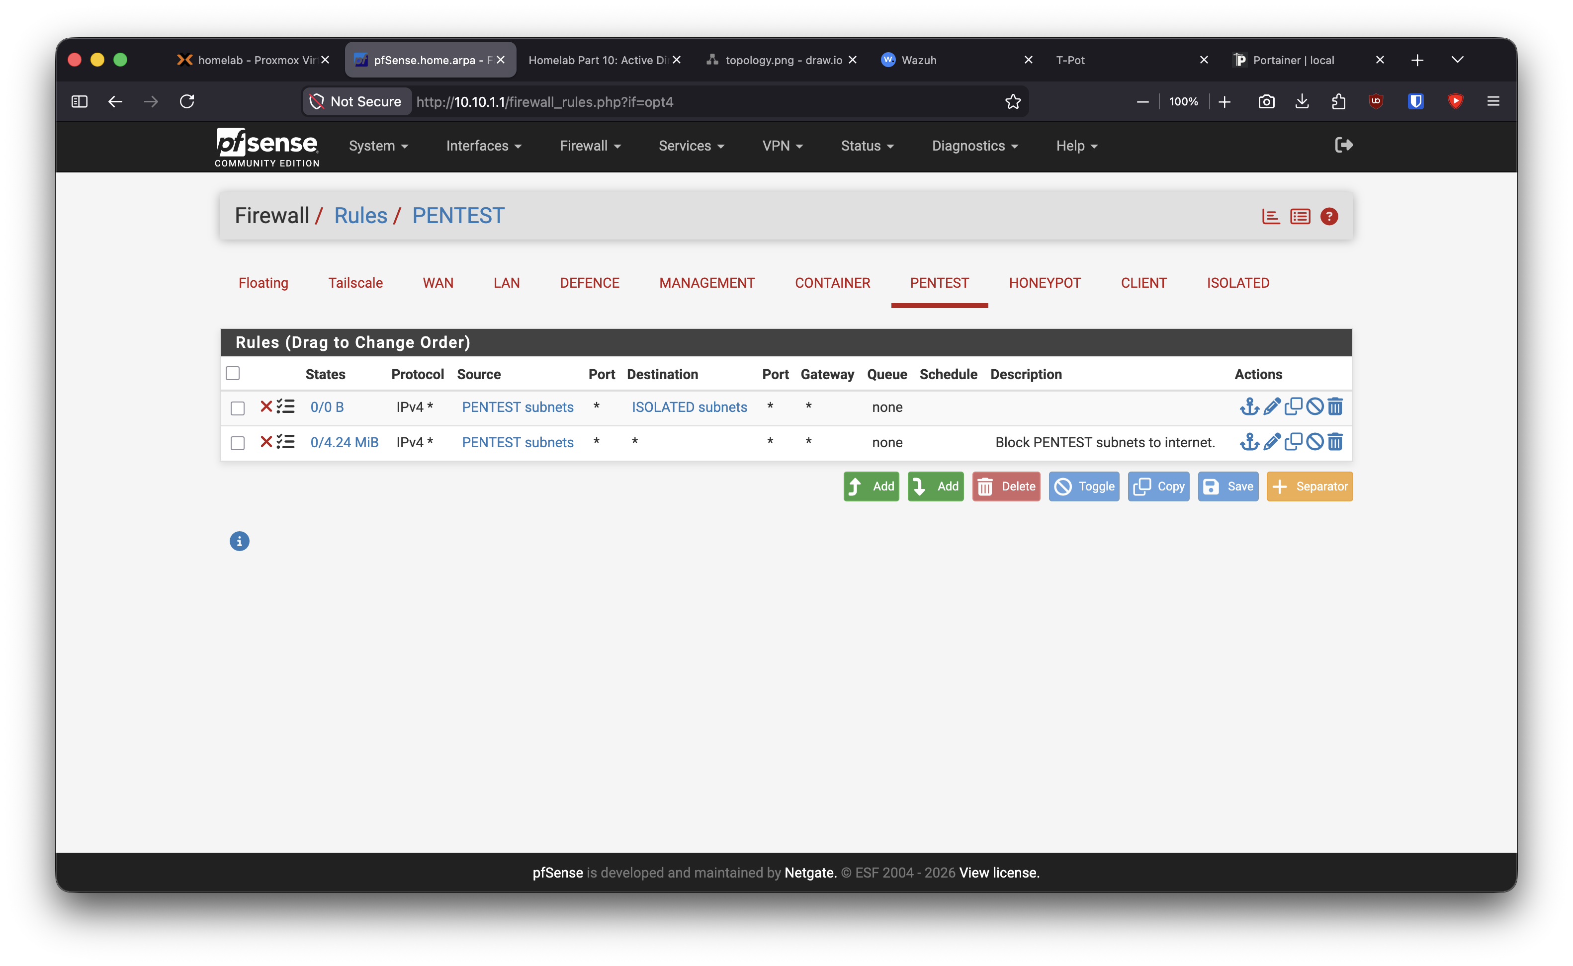Click the red block X on ISOLATED subnets rule

266,406
